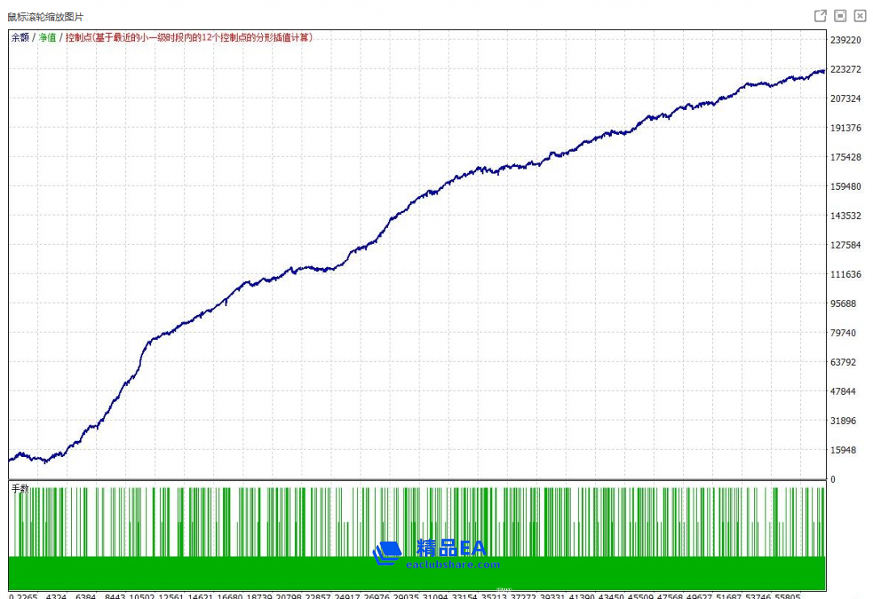Click the red 控制点 legend description
This screenshot has width=873, height=599.
189,37
